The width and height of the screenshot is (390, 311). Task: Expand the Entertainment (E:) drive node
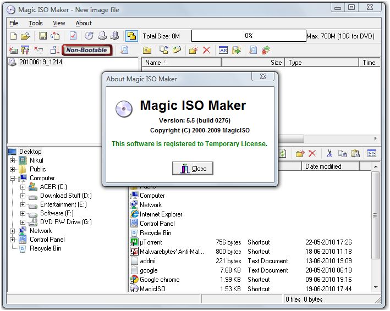(23, 205)
